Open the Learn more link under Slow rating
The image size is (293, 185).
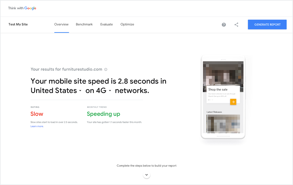point(37,126)
